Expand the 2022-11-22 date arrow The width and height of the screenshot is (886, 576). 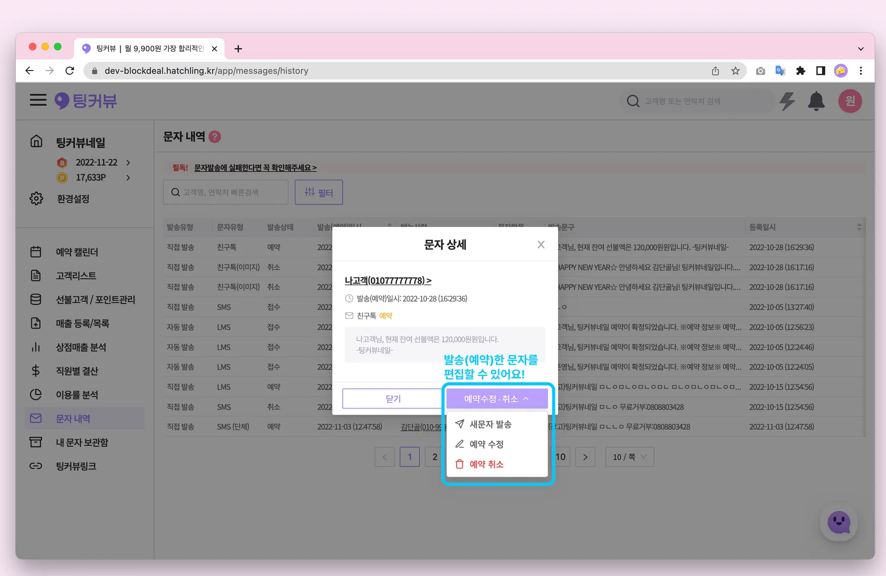128,162
